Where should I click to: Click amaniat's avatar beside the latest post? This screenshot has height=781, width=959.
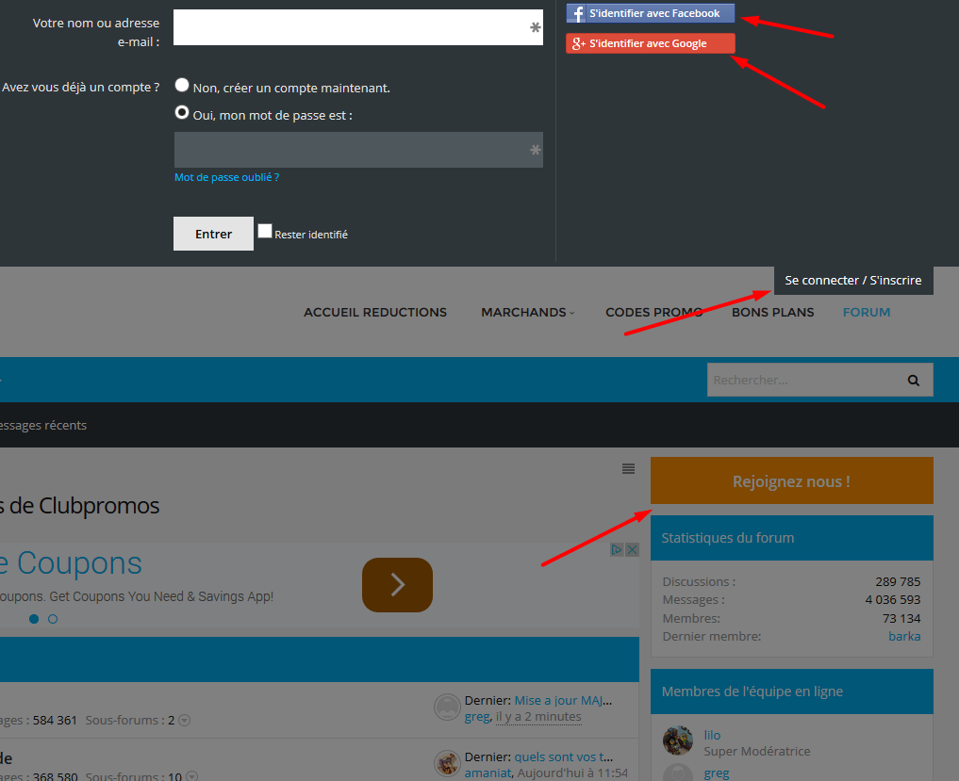447,763
